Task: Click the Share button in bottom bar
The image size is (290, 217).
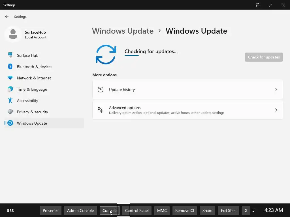Action: (207, 211)
